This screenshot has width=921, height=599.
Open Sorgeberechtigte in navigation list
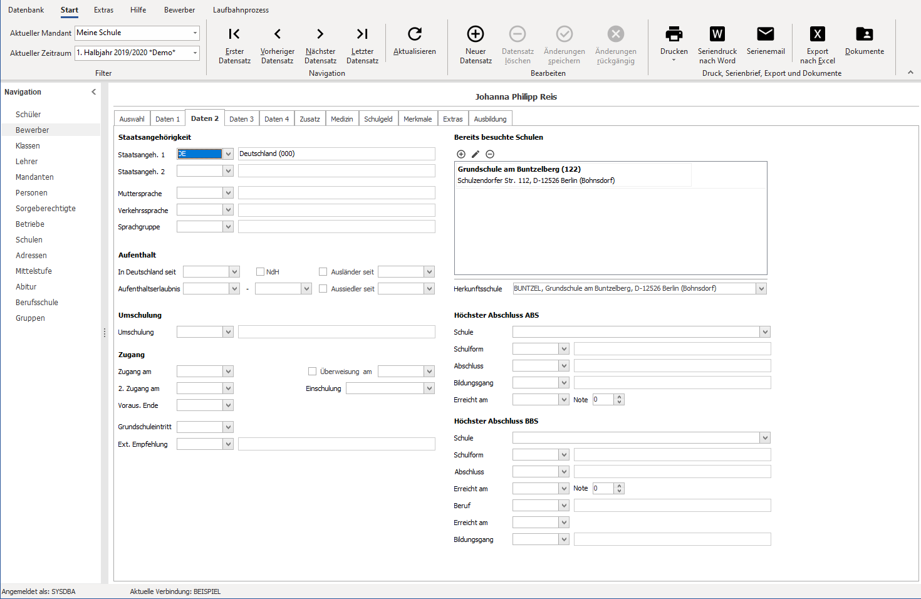coord(46,209)
